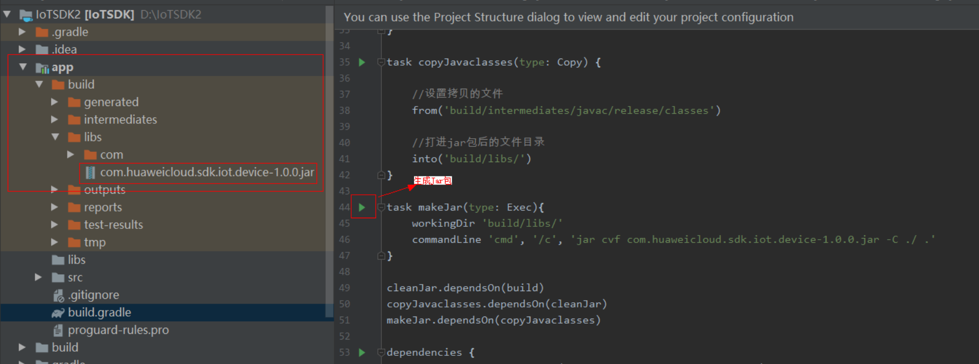Click the test-results folder icon
This screenshot has width=979, height=364.
(75, 225)
